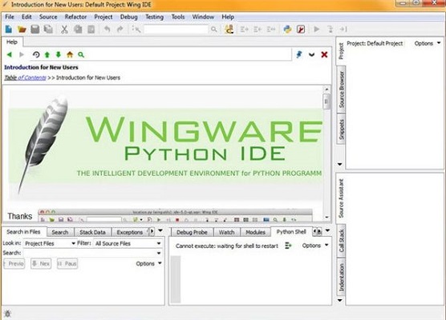Image resolution: width=446 pixels, height=320 pixels.
Task: Click the indent lines toolbar icon
Action: pos(245,30)
